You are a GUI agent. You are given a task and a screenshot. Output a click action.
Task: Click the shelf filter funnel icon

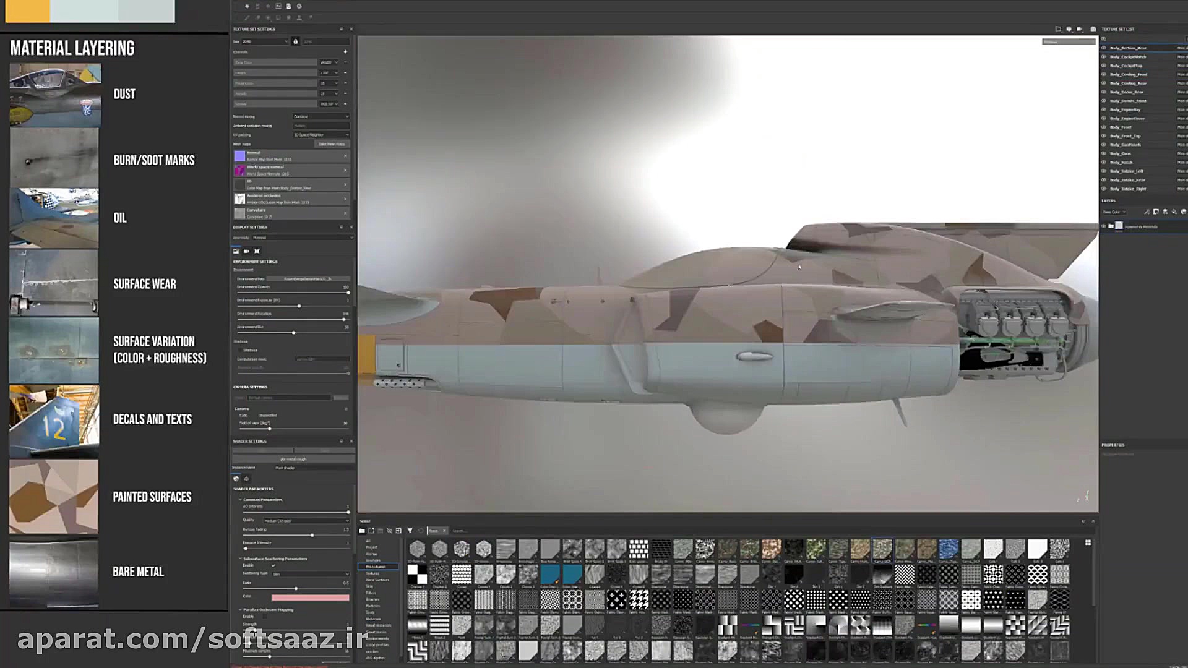410,531
